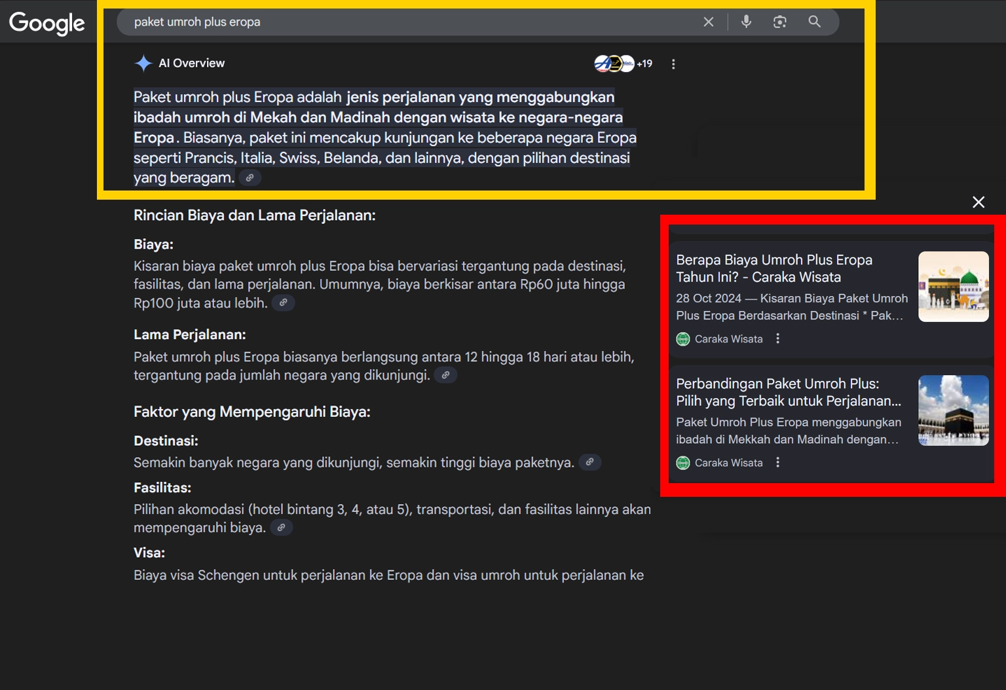This screenshot has height=690, width=1006.
Task: Click link chip after 'tinggi biaya paketnya.'
Action: point(589,462)
